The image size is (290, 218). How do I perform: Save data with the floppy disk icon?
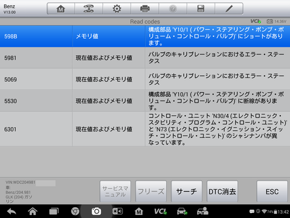[201, 8]
